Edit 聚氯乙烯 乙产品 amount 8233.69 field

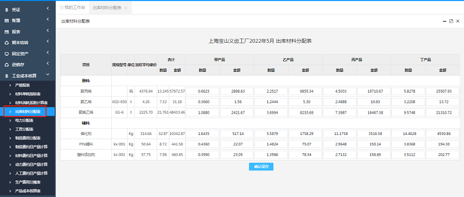(x=305, y=113)
